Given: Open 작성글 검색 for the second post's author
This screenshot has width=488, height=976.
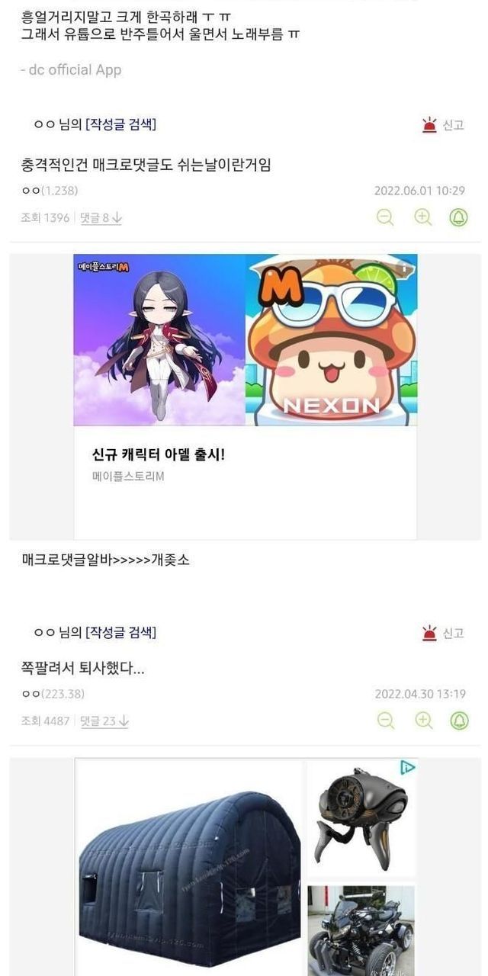Looking at the screenshot, I should click(121, 632).
